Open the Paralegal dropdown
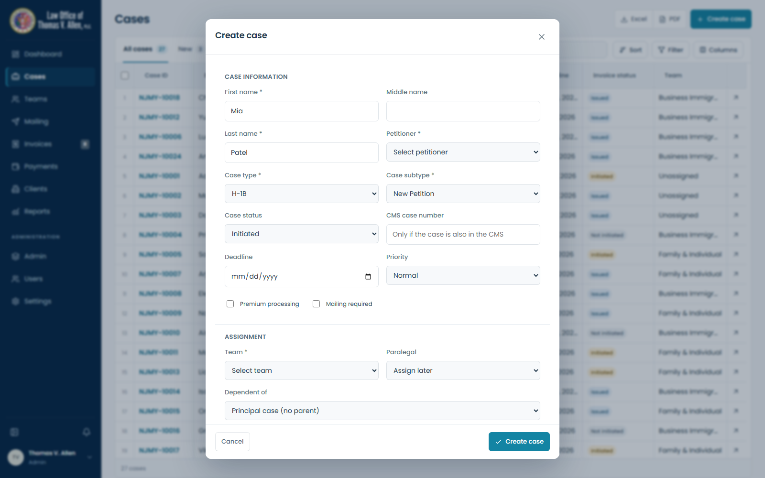 (463, 370)
